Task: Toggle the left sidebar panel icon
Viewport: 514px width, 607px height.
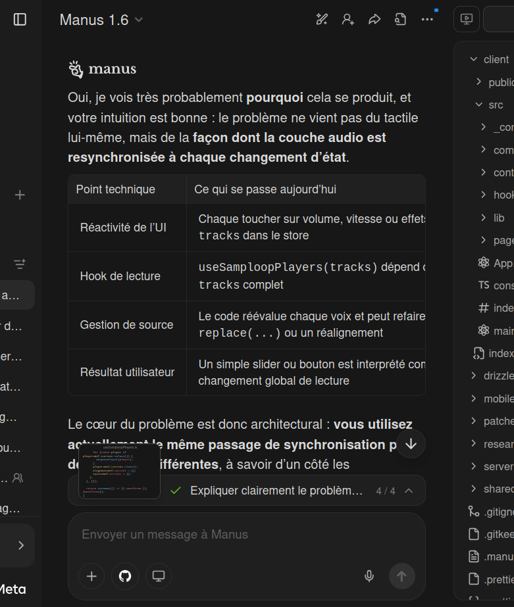Action: click(20, 20)
